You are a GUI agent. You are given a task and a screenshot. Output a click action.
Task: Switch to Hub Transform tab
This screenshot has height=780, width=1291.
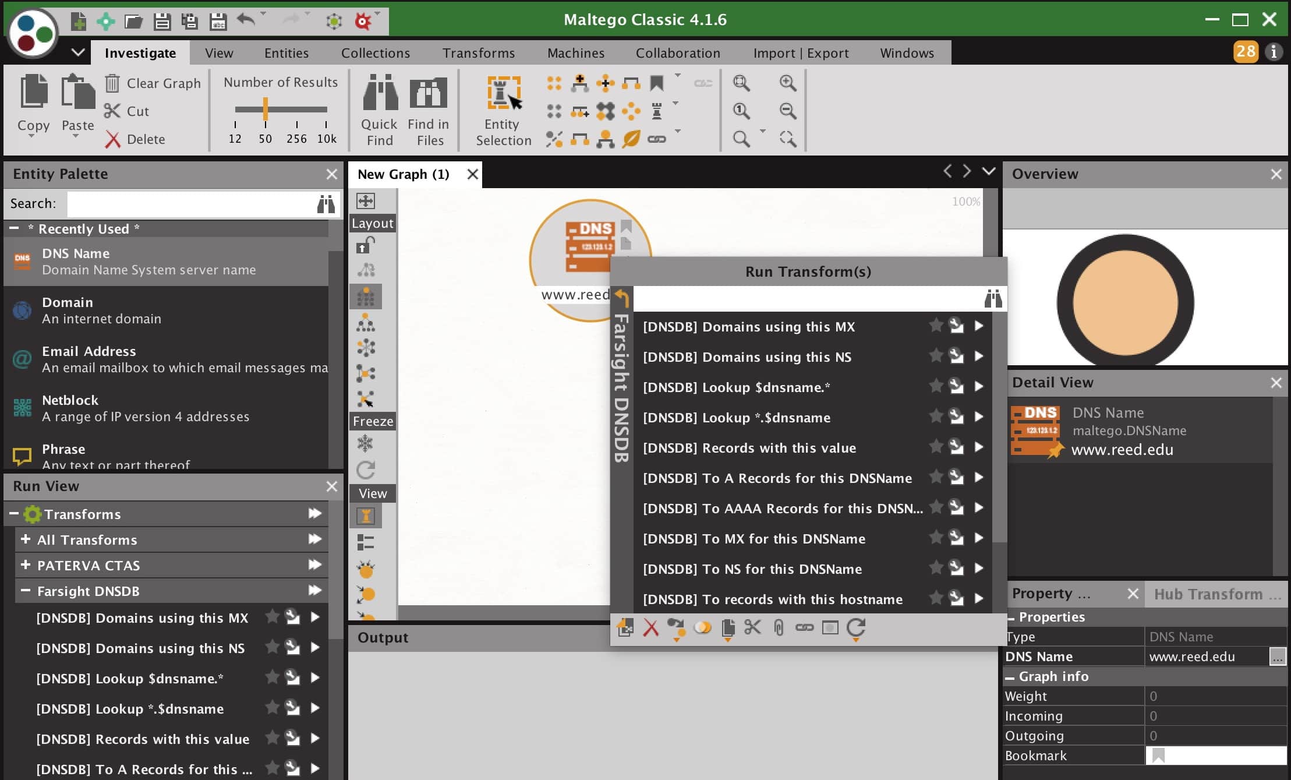tap(1217, 594)
